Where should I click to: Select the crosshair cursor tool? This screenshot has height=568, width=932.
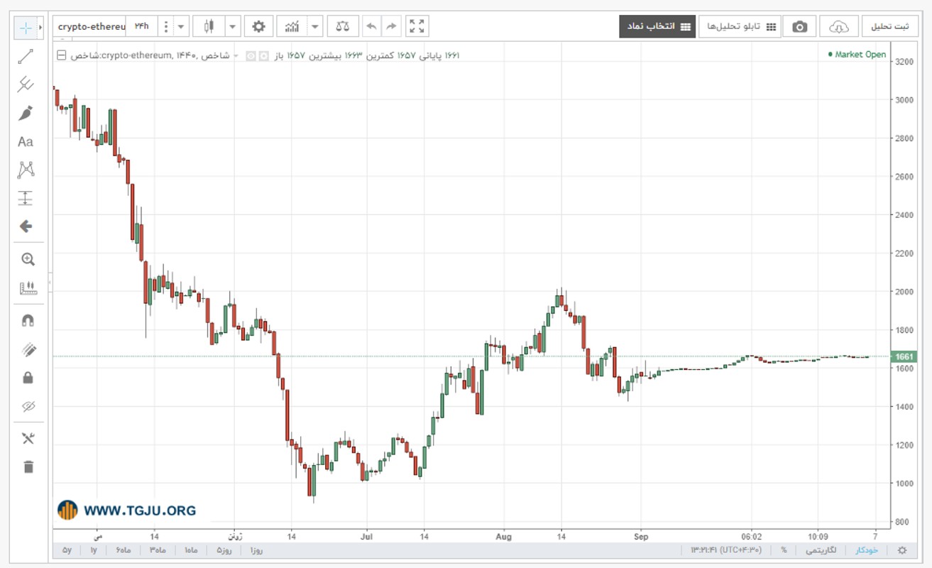point(26,28)
